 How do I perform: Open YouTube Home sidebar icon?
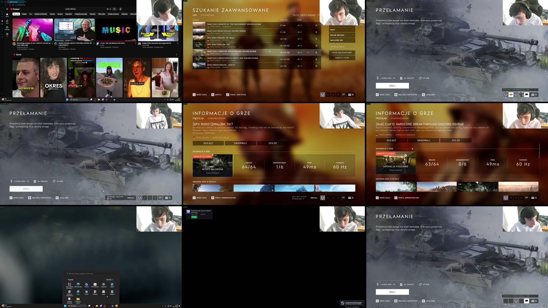point(7,15)
